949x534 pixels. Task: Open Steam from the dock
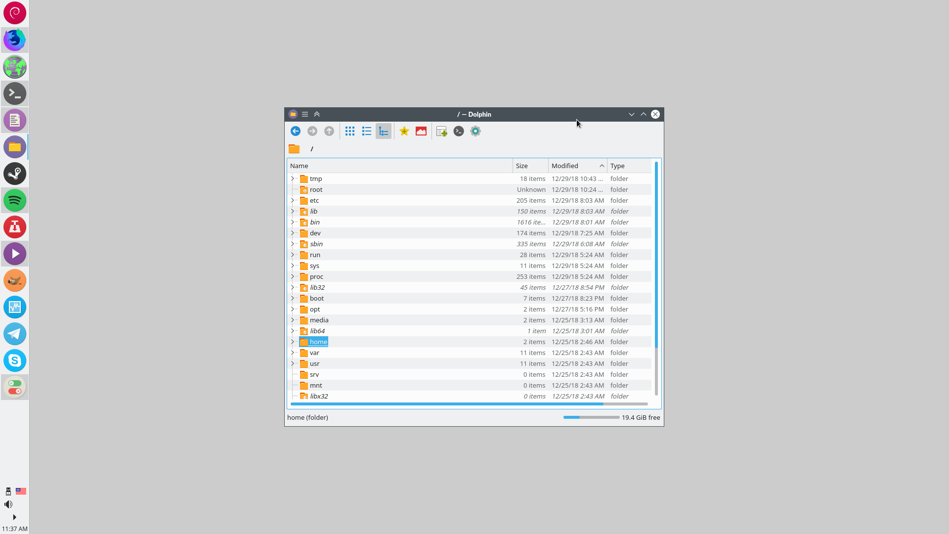15,174
